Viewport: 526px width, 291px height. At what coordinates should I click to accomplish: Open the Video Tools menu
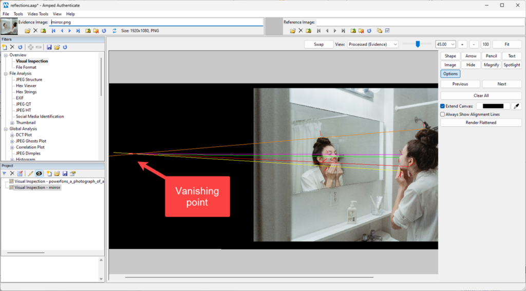pos(38,14)
